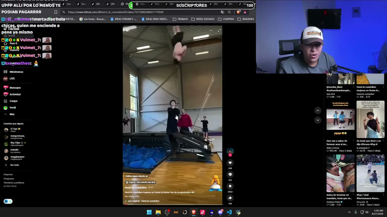Open the video's three-dot options menu

(211, 30)
